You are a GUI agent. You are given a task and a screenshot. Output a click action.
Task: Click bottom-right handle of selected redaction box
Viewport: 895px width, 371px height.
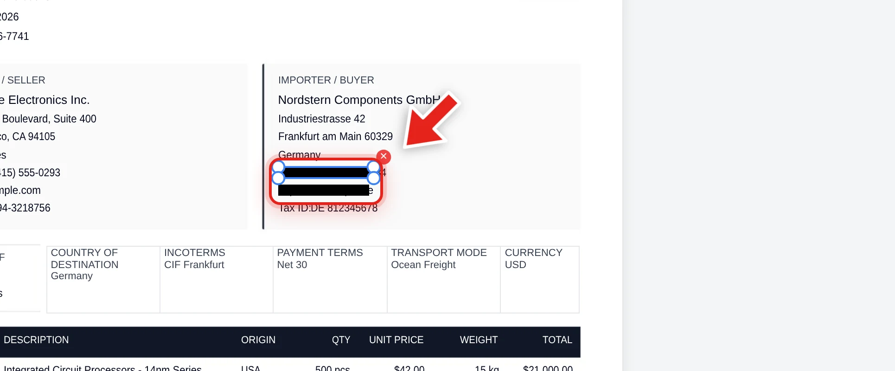tap(373, 178)
